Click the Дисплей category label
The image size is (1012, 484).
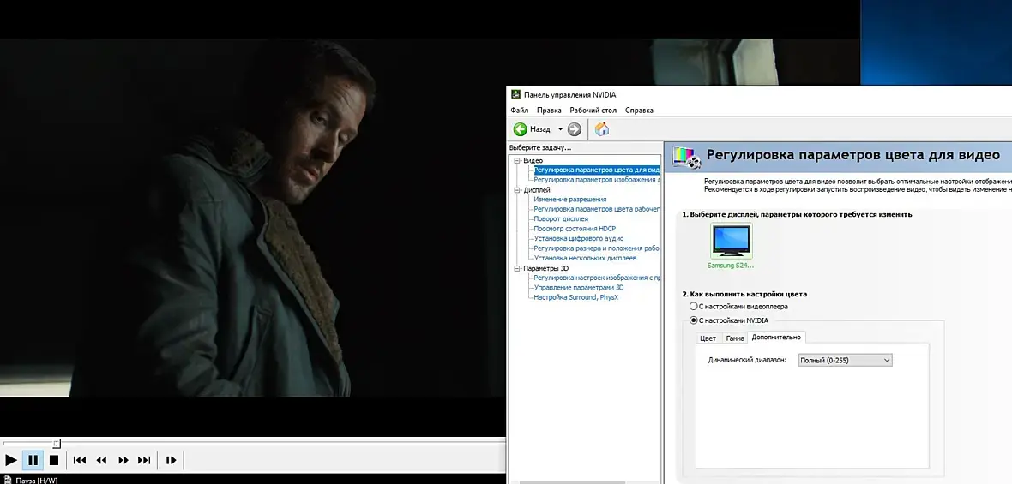[x=537, y=190]
